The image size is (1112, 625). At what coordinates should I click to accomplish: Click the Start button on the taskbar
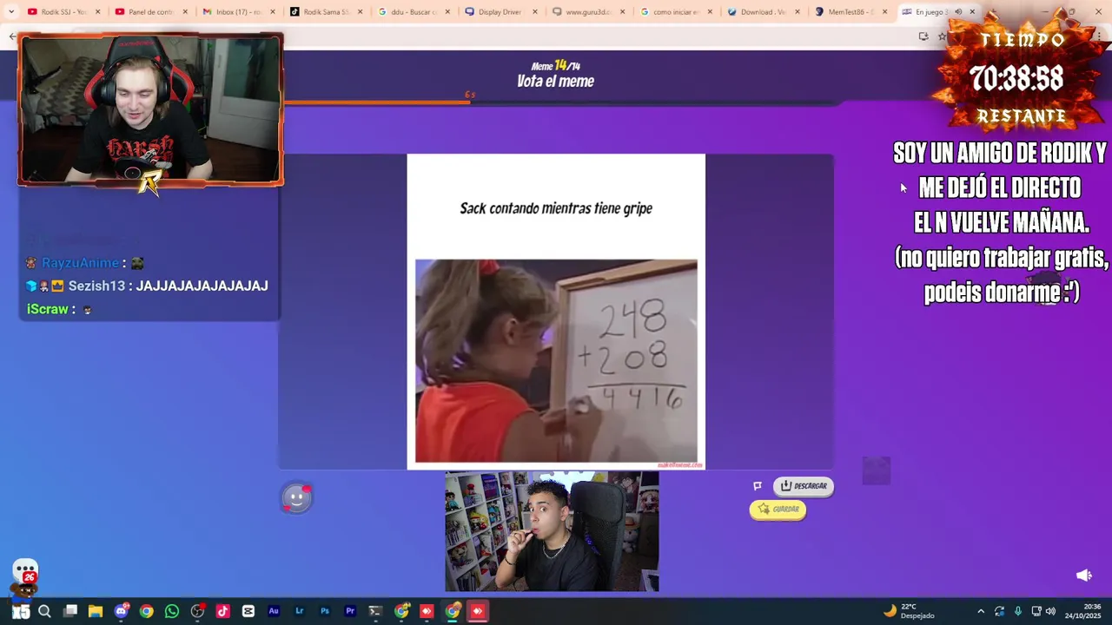[21, 611]
